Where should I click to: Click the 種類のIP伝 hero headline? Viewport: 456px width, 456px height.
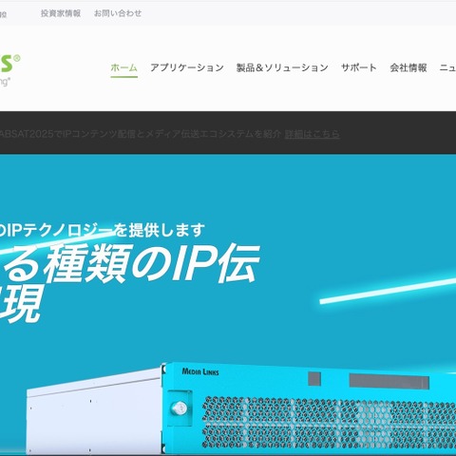(130, 263)
